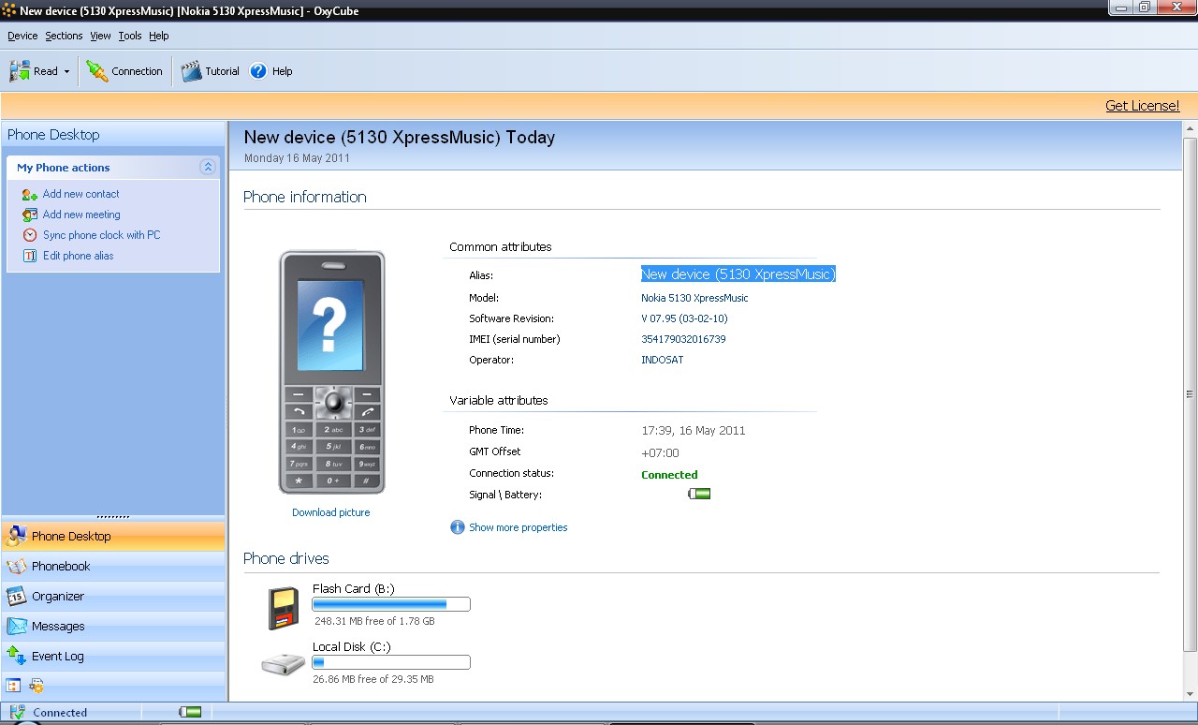Click the Flash Card (B:) drive icon

pos(285,607)
